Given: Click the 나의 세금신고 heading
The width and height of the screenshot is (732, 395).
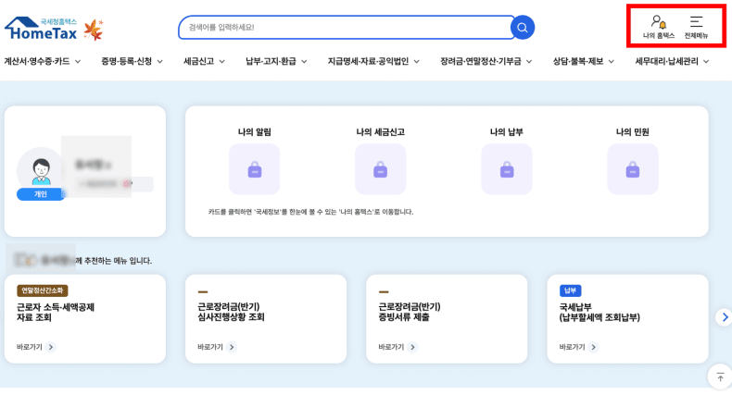Looking at the screenshot, I should pos(381,132).
